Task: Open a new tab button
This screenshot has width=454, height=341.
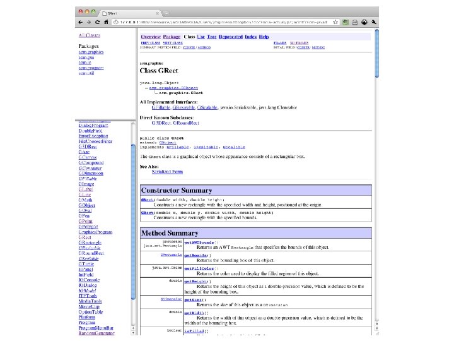Action: click(166, 13)
